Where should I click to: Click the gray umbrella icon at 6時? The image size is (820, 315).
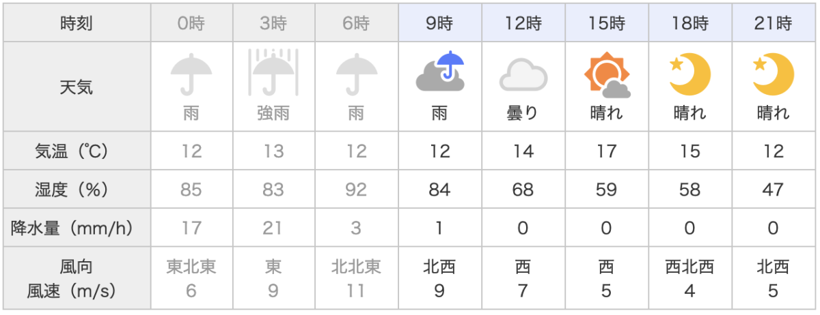pos(356,74)
